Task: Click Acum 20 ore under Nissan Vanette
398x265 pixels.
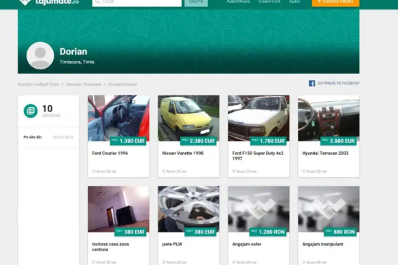Action: click(x=176, y=171)
